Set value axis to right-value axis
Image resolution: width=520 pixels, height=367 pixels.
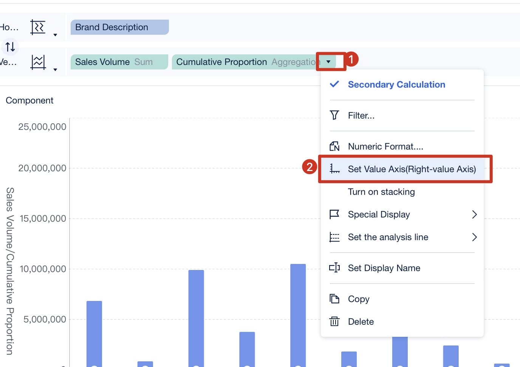tap(402, 169)
